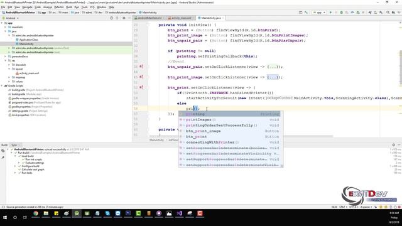Choose 'printing' in autocomplete popup

tap(229, 114)
